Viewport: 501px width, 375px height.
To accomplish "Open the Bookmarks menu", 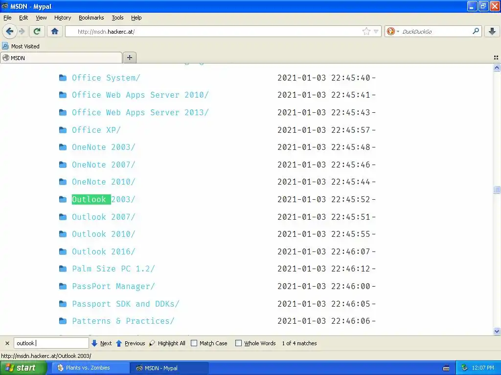I will tap(91, 18).
